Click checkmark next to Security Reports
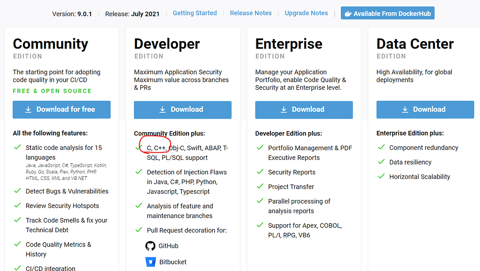Image resolution: width=480 pixels, height=271 pixels. (x=260, y=171)
